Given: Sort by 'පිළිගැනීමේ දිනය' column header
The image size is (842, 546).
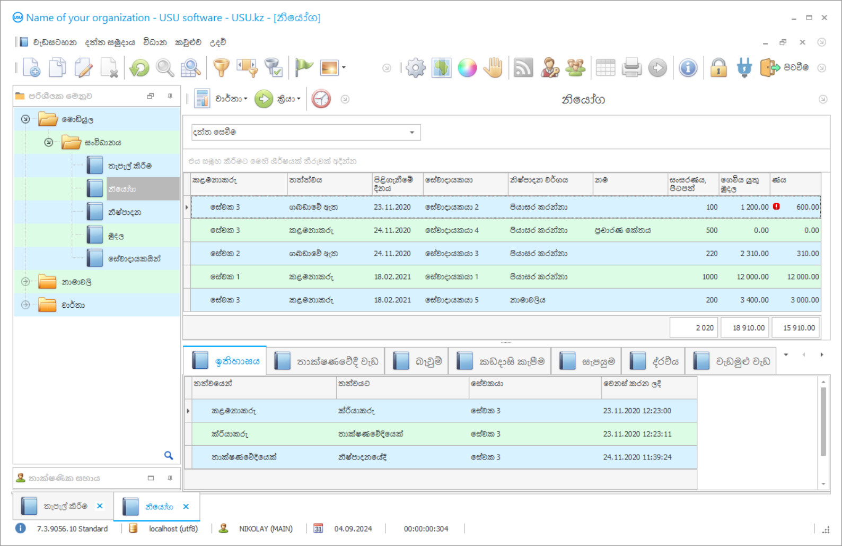Looking at the screenshot, I should [397, 184].
